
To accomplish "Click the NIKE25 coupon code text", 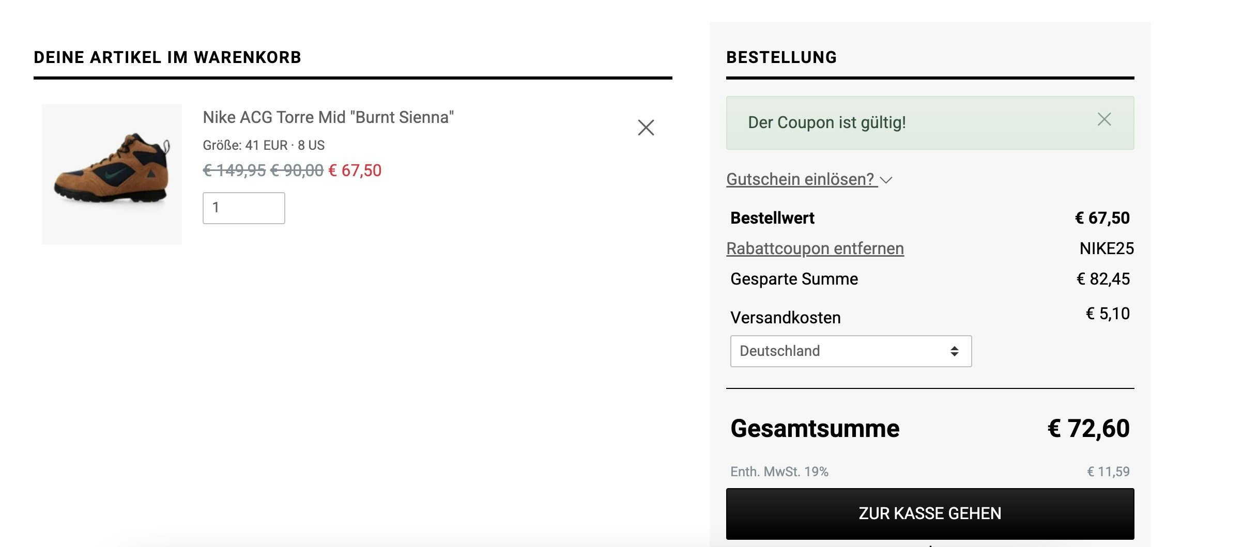I will (x=1108, y=248).
